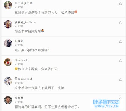
Task: Open avatar of user 凌欣霏
Action: coord(8,100)
